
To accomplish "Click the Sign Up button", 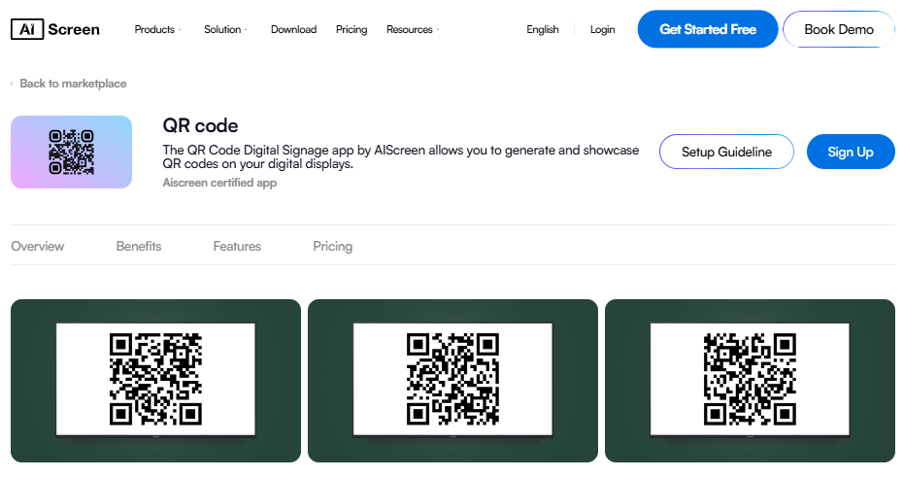I will coord(851,152).
